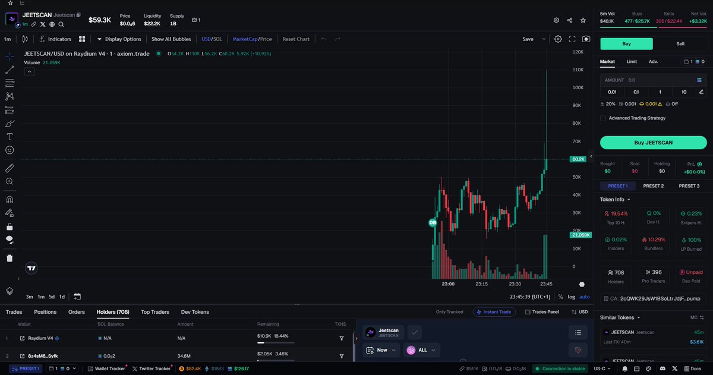Click the Buy JEETSCAN button
Viewport: 713px width, 375px height.
653,143
